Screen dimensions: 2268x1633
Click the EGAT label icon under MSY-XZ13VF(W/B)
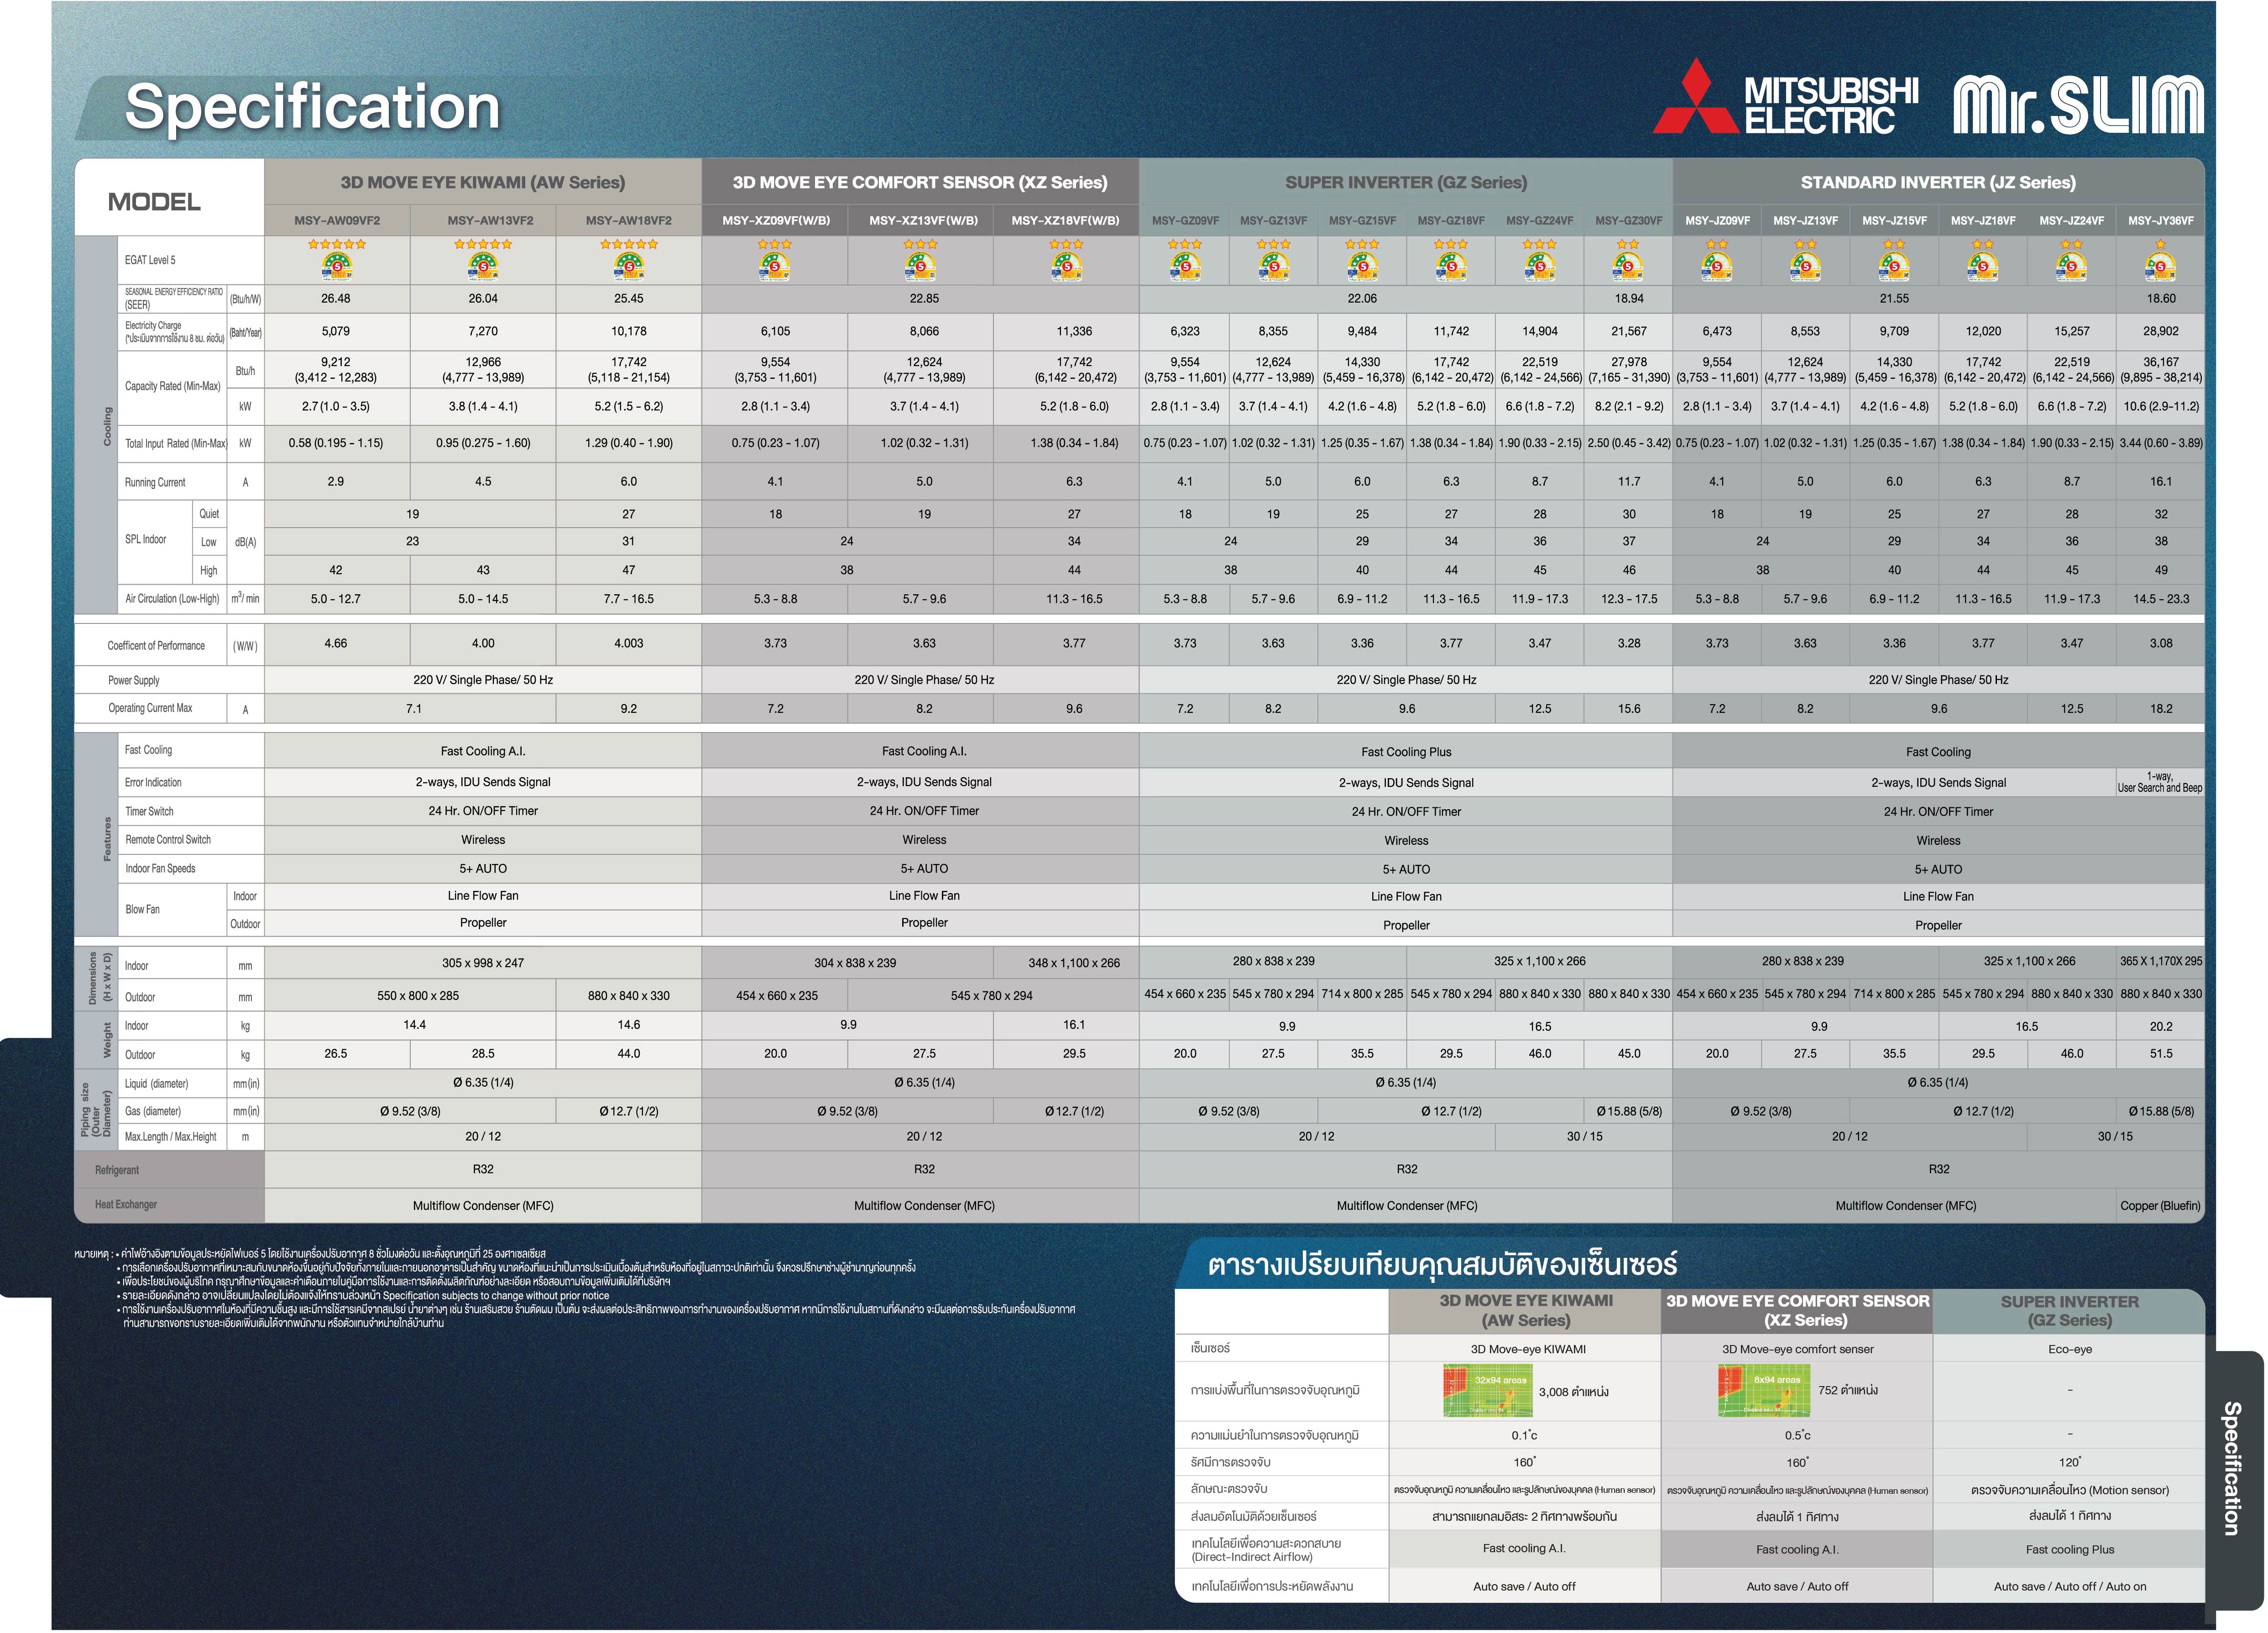pos(920,266)
